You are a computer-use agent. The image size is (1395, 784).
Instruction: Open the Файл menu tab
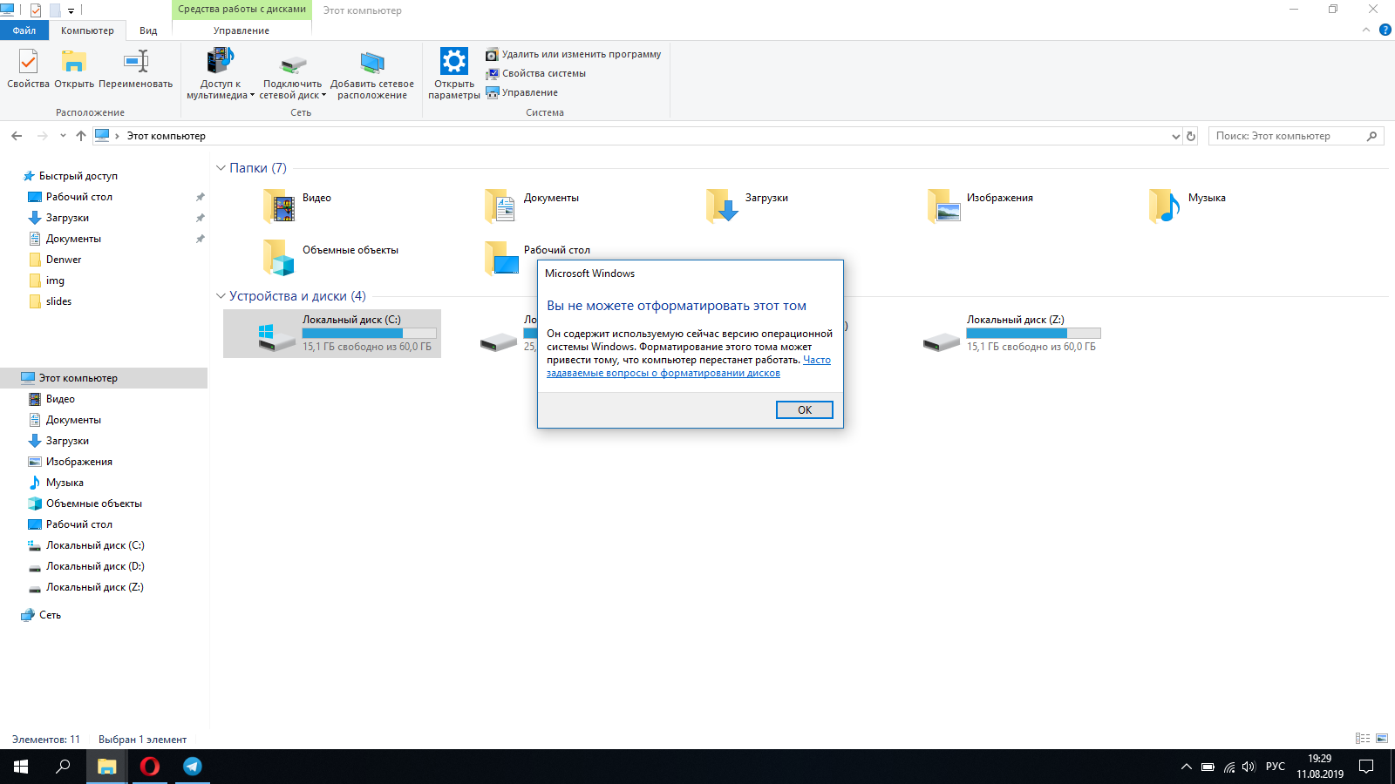pyautogui.click(x=24, y=30)
